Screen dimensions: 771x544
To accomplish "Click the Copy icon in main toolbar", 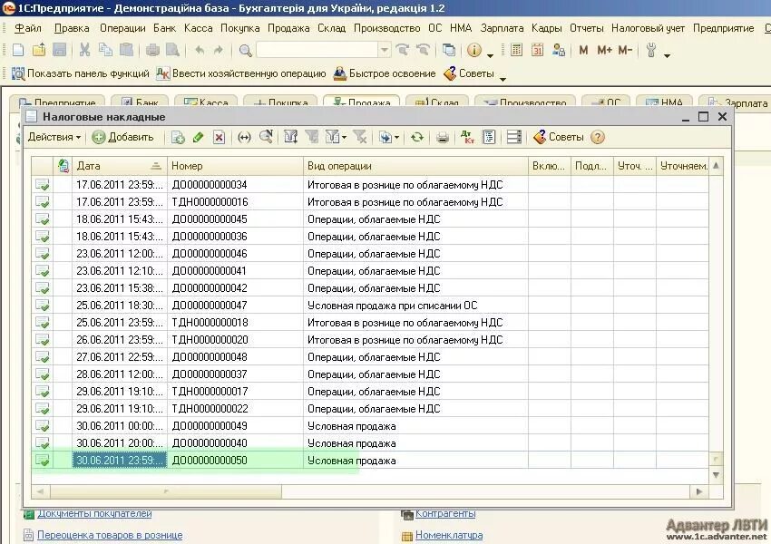I will (105, 50).
